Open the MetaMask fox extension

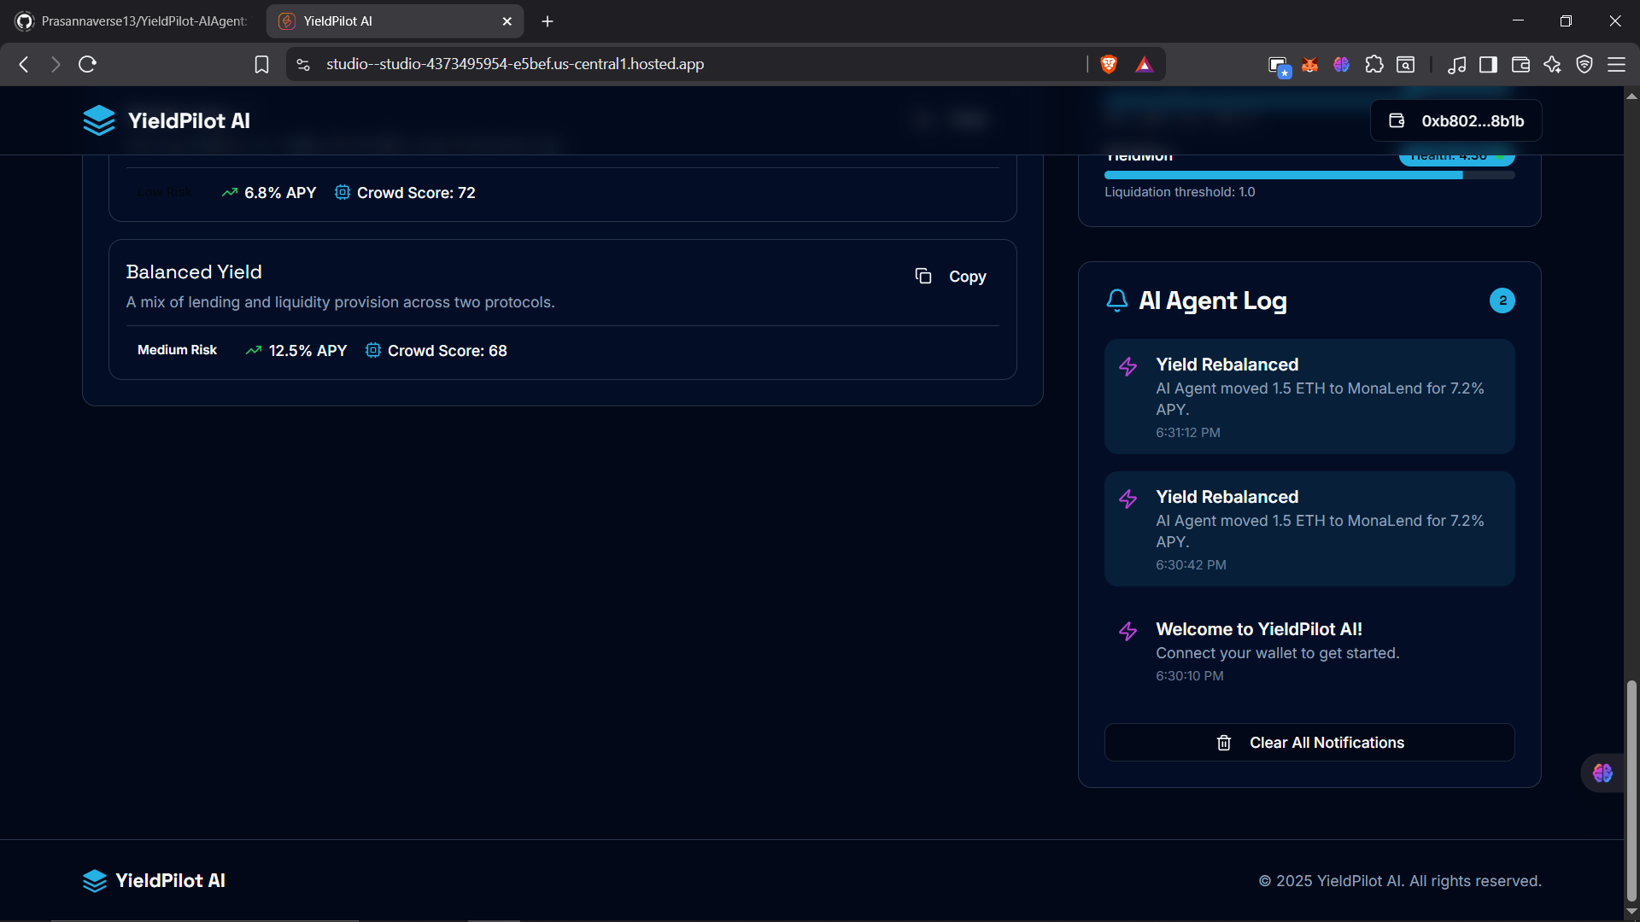[1309, 64]
